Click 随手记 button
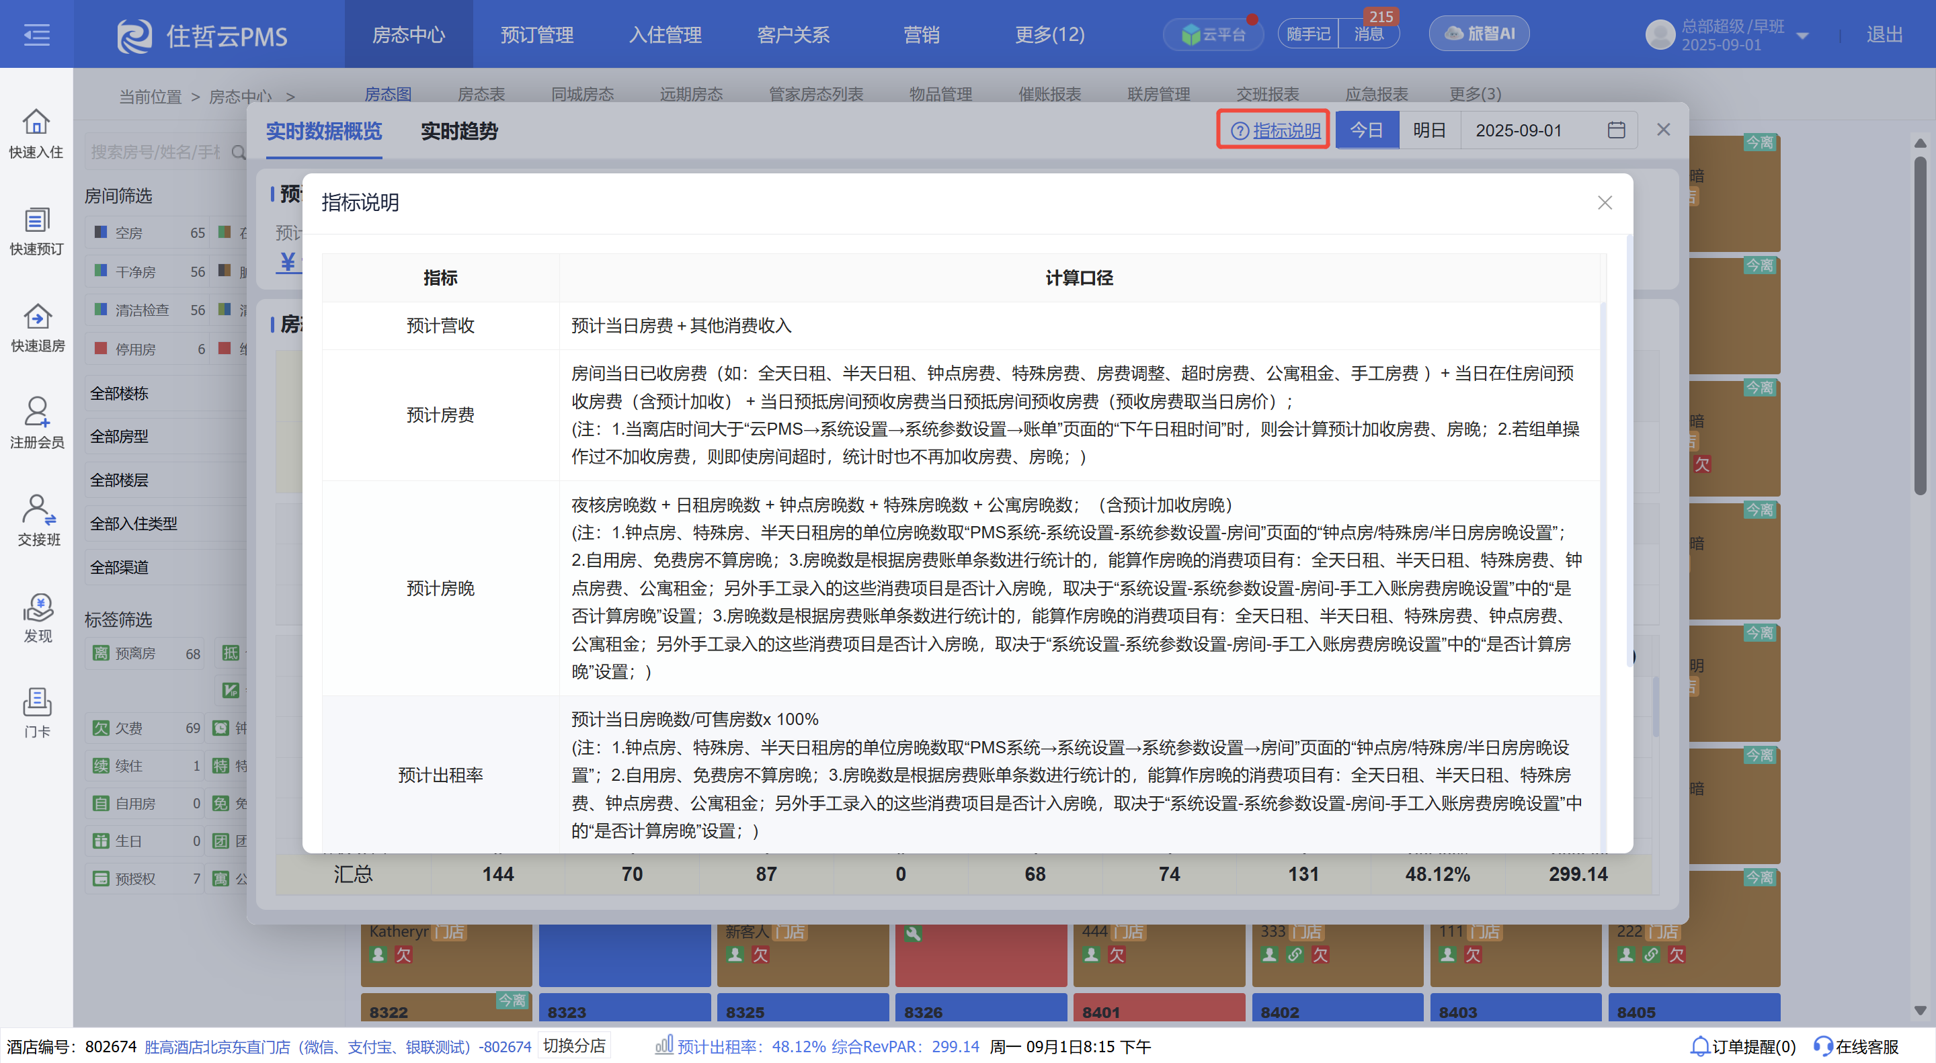The height and width of the screenshot is (1063, 1936). point(1308,34)
